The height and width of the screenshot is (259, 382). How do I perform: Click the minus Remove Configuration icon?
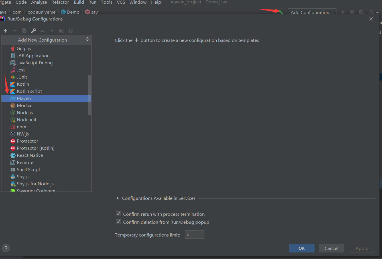pyautogui.click(x=15, y=31)
